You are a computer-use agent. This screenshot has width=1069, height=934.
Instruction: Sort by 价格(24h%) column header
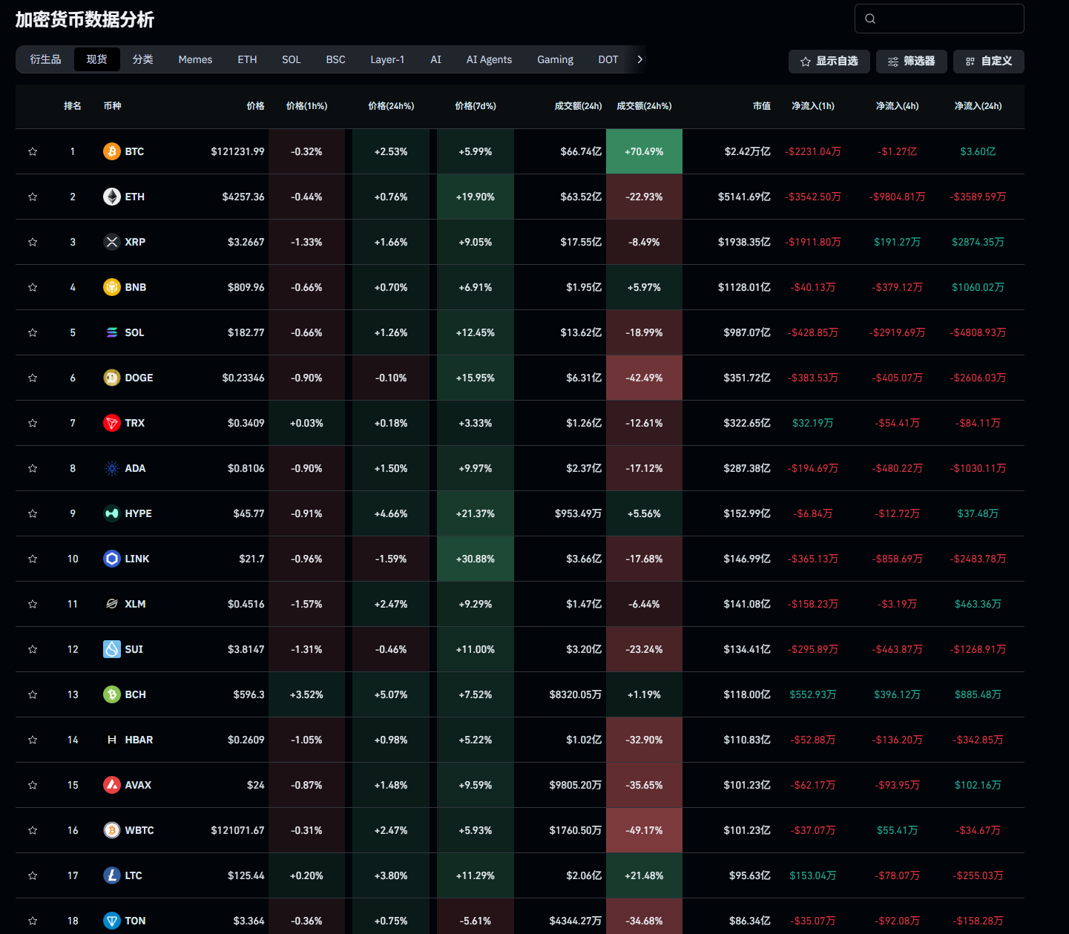pyautogui.click(x=391, y=106)
